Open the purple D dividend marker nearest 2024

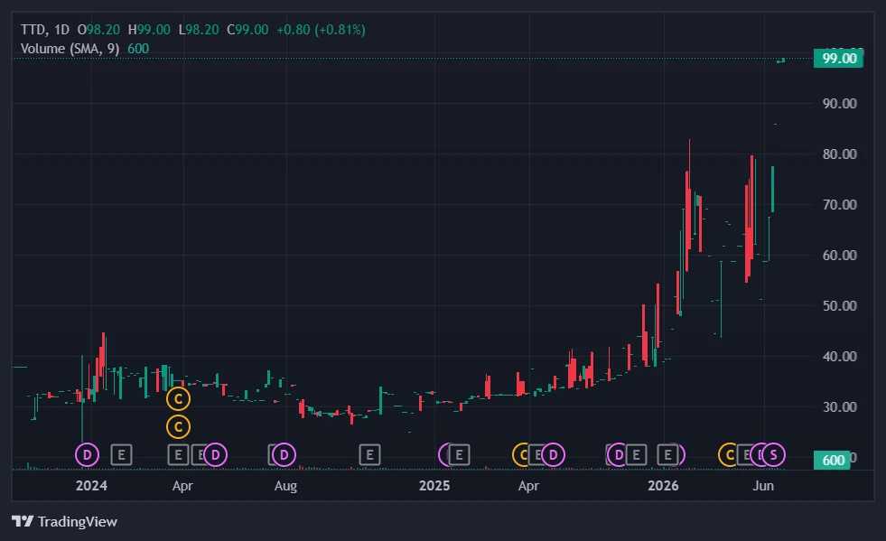87,454
